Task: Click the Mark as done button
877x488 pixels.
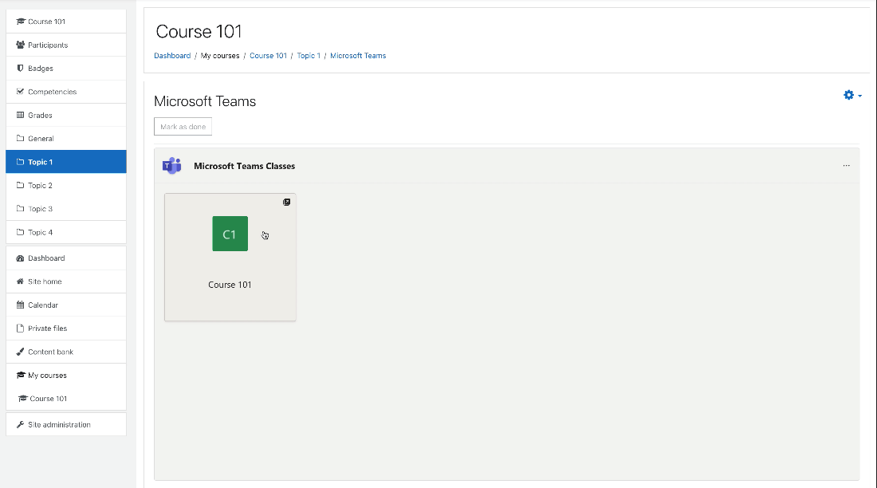Action: pyautogui.click(x=183, y=127)
